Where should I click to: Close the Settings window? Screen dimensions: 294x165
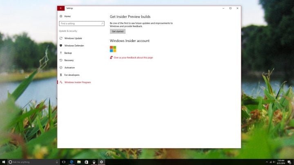[237, 8]
